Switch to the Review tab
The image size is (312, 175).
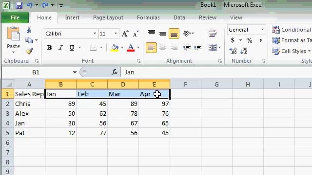[x=208, y=17]
